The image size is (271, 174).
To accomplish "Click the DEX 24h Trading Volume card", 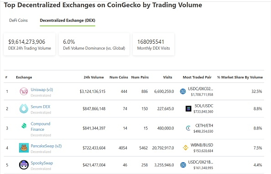I will [30, 44].
